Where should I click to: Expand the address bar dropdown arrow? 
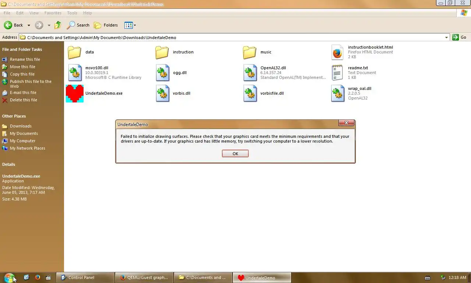pyautogui.click(x=446, y=37)
